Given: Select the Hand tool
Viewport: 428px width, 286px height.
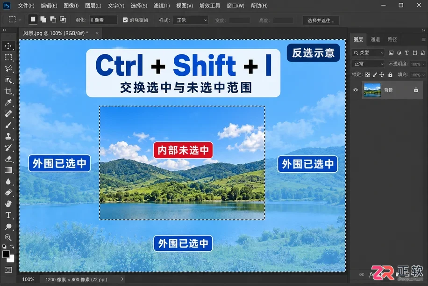Looking at the screenshot, I should [x=8, y=204].
